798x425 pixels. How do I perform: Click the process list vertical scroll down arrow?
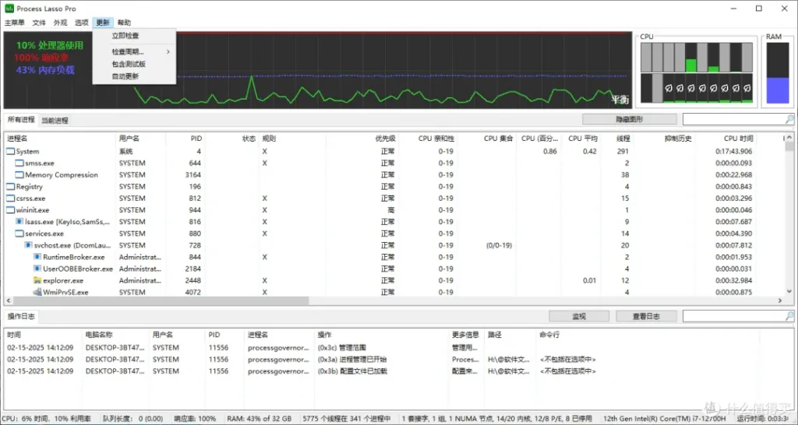pos(790,292)
